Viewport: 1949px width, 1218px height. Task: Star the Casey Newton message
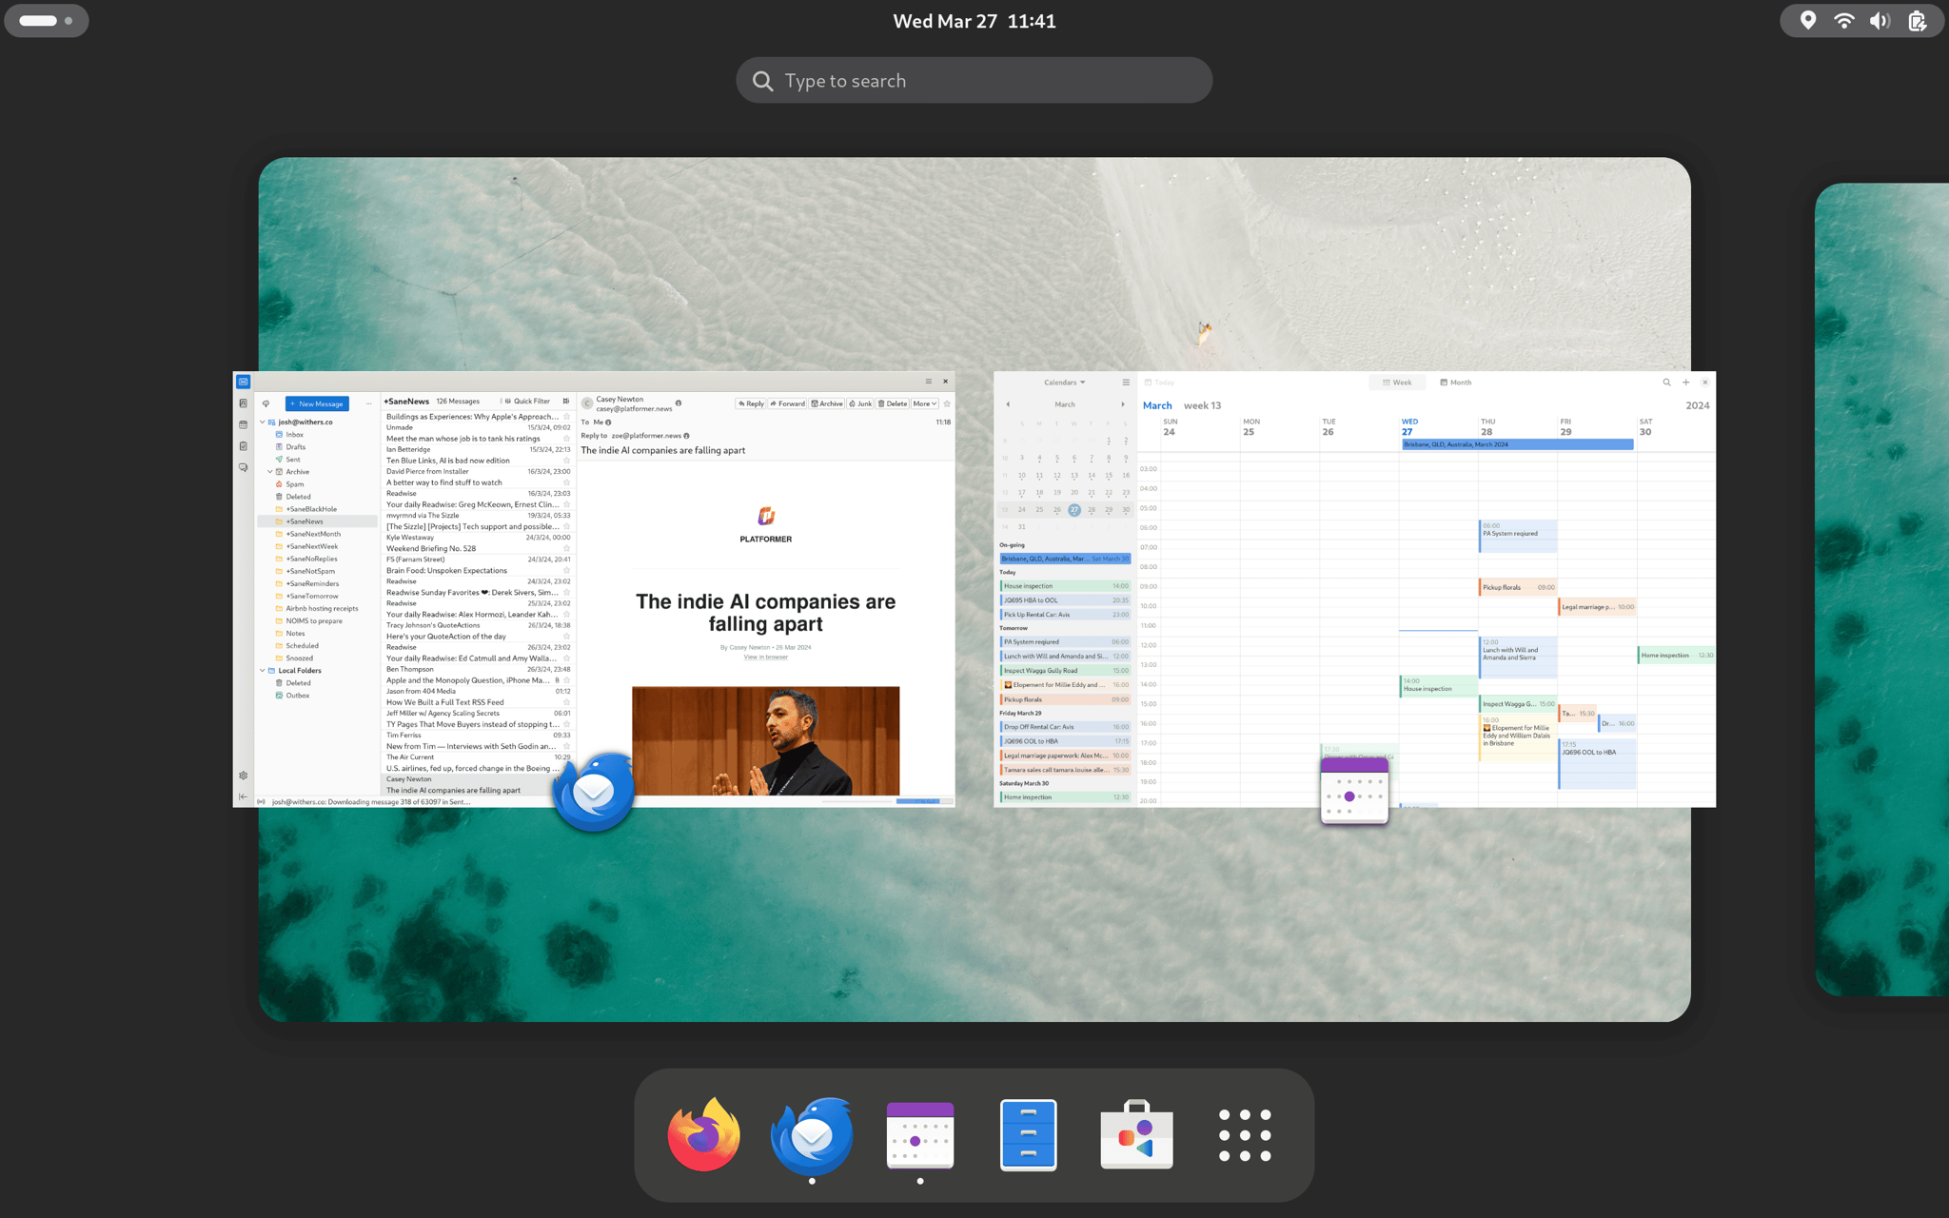pyautogui.click(x=947, y=403)
